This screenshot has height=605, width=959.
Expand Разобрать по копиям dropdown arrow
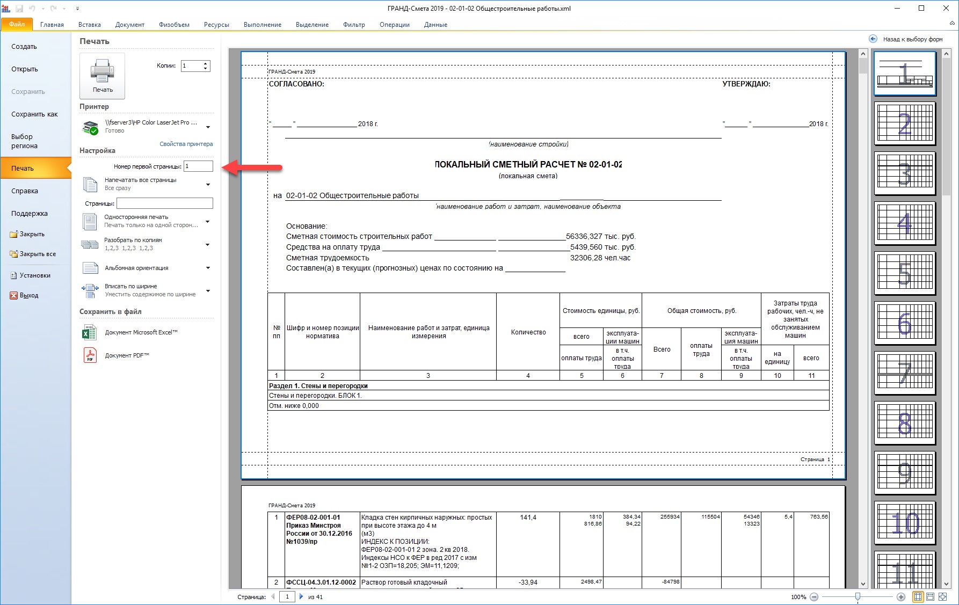[x=208, y=245]
